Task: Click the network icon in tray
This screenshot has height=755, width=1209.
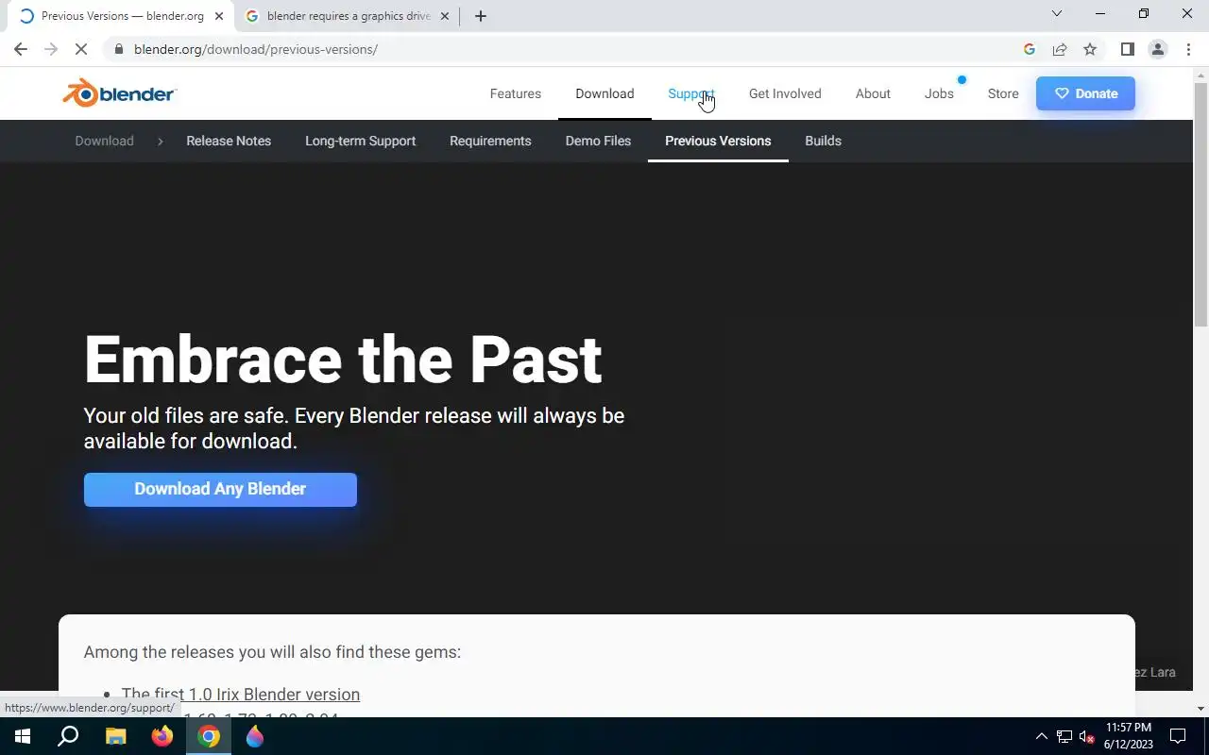Action: tap(1064, 736)
